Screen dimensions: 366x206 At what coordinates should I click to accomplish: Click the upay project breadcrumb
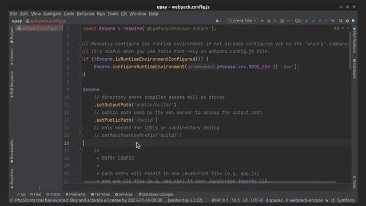(x=17, y=21)
